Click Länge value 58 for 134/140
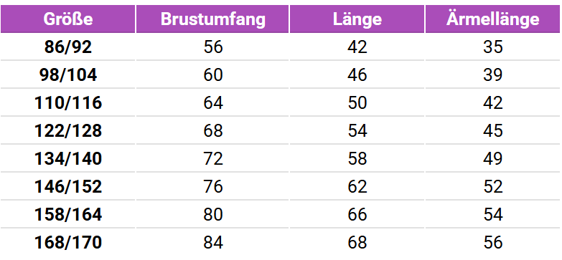This screenshot has height=260, width=562. tap(357, 159)
